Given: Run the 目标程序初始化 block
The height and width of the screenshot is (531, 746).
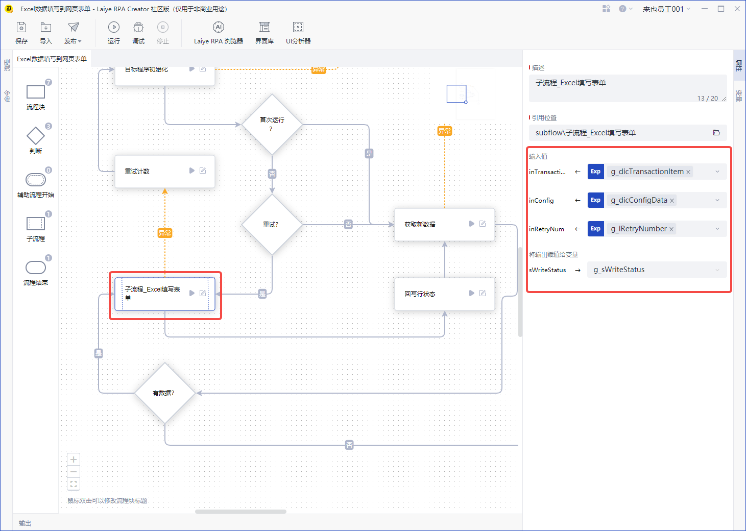Looking at the screenshot, I should click(x=192, y=69).
